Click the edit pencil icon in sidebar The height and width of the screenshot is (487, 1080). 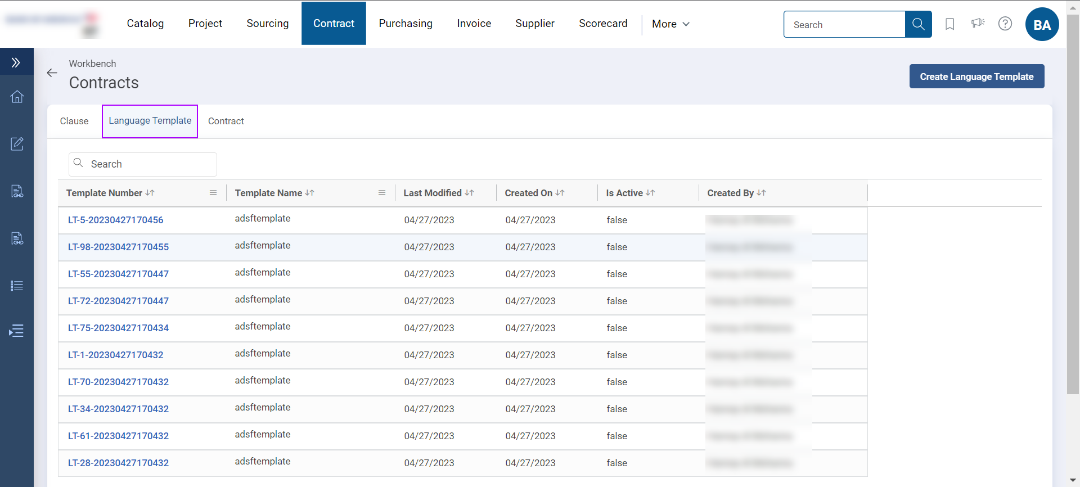(x=17, y=144)
